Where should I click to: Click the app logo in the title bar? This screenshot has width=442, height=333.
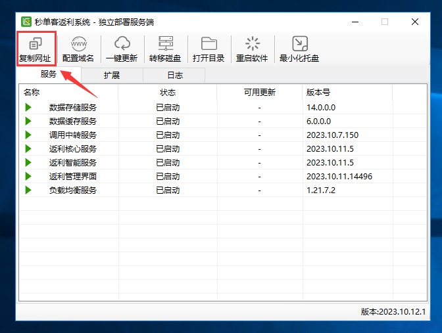pos(26,22)
